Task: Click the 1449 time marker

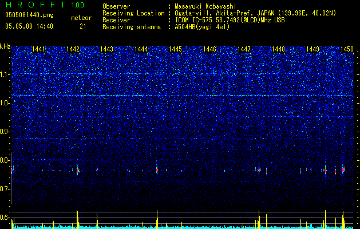Action: 312,49
